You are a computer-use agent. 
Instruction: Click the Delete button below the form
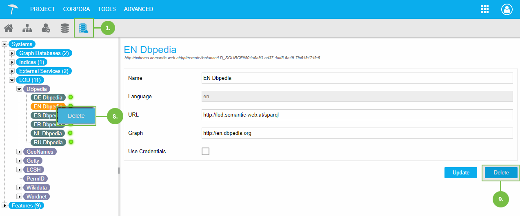click(x=501, y=172)
